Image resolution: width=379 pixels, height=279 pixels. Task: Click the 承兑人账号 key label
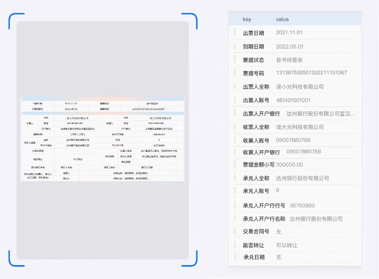pos(256,191)
